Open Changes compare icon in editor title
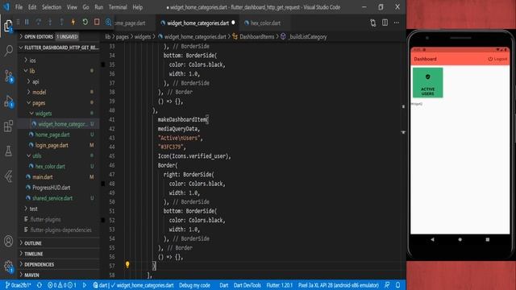 pos(372,23)
